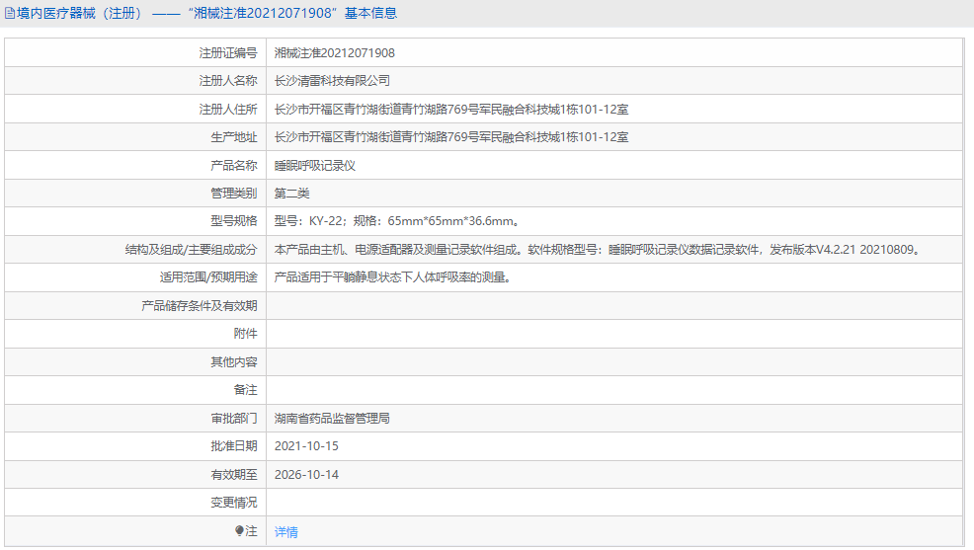Select category value 第二类

pyautogui.click(x=291, y=194)
